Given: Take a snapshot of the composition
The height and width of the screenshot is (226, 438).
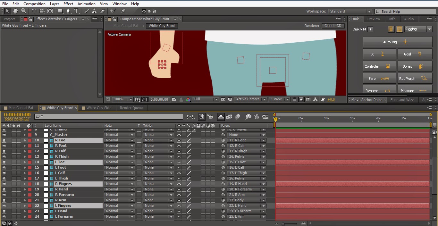Looking at the screenshot, I should coord(173,99).
